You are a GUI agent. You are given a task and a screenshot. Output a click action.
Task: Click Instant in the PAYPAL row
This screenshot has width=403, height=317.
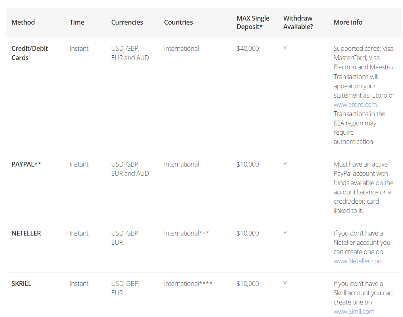[79, 164]
